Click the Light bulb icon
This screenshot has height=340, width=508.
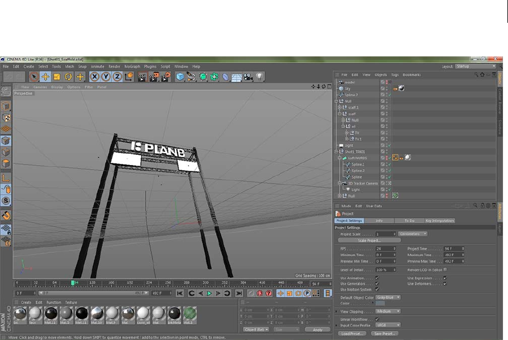pos(260,76)
